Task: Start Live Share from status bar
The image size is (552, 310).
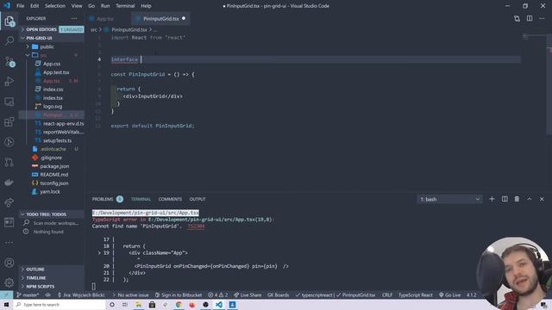Action: pos(248,294)
